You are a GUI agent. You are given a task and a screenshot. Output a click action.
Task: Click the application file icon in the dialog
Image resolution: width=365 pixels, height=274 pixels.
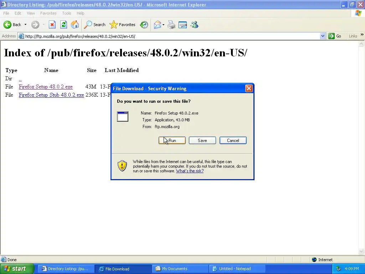point(123,117)
